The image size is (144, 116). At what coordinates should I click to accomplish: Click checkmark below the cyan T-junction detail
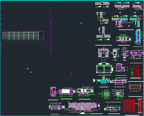tap(124, 31)
